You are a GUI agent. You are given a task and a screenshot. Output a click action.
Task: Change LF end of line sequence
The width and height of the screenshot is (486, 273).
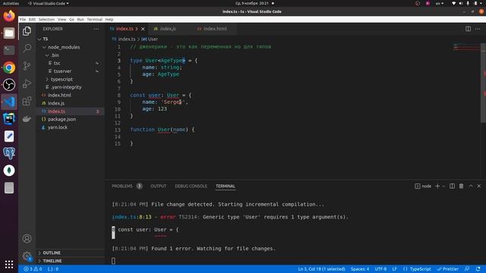(x=394, y=269)
